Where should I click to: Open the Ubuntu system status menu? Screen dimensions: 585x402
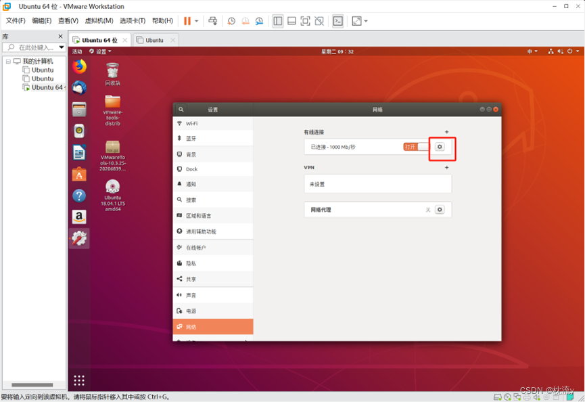(563, 51)
